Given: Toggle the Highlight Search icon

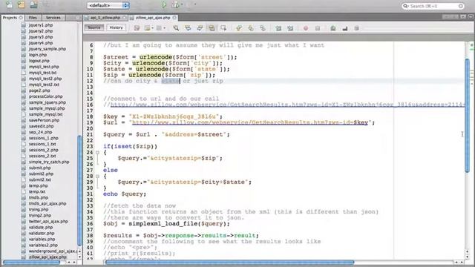Looking at the screenshot, I should click(x=212, y=28).
